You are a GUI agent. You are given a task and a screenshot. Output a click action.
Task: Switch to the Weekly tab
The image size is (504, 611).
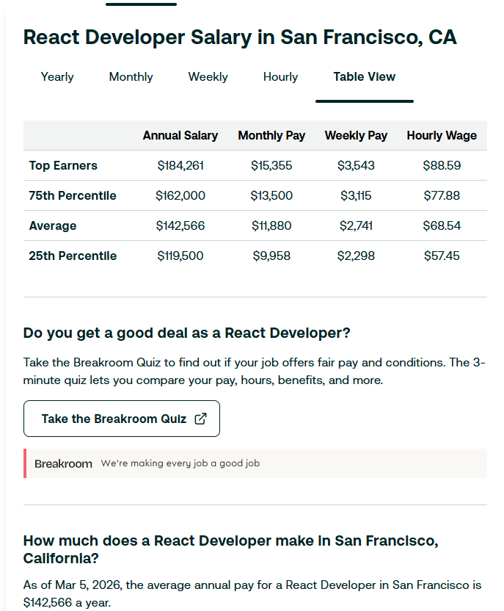click(208, 77)
